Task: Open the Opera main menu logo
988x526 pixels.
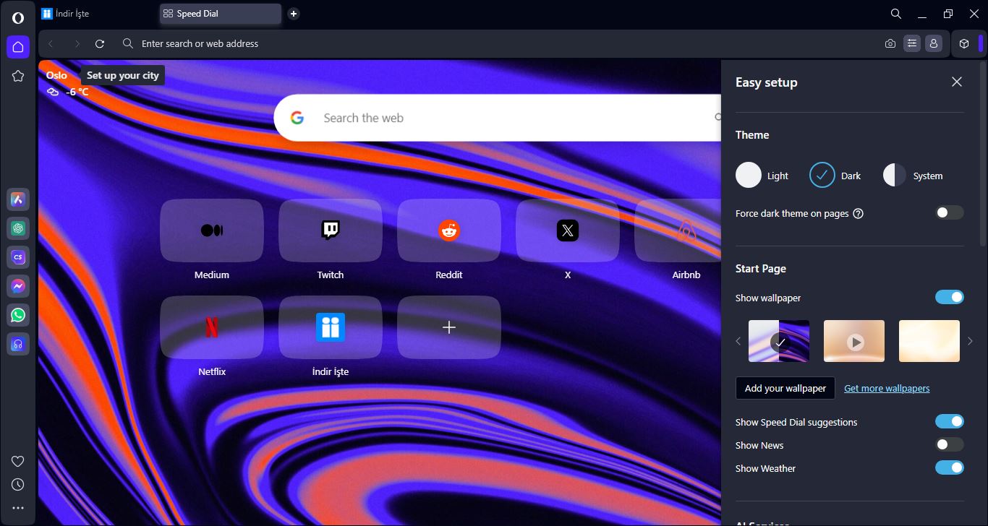Action: pyautogui.click(x=18, y=18)
